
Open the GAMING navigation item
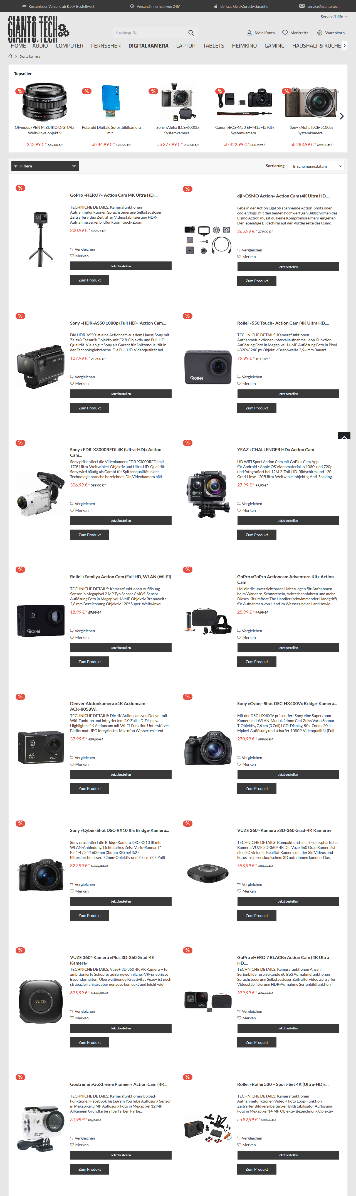click(274, 46)
